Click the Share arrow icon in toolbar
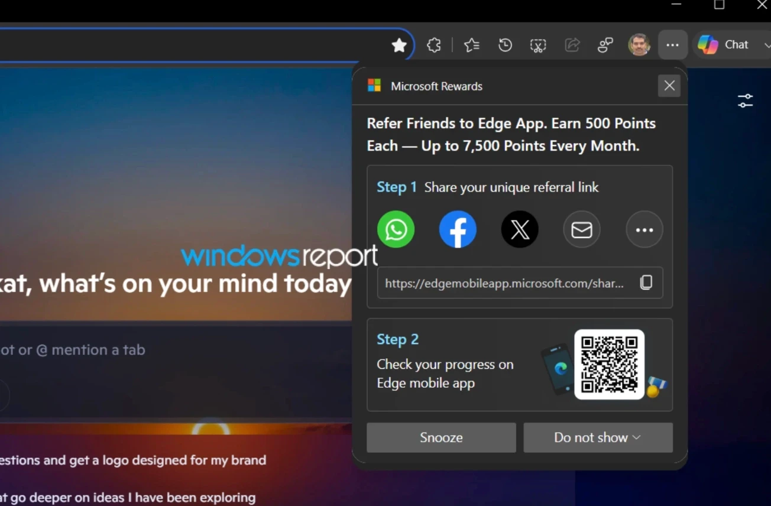The width and height of the screenshot is (771, 506). pyautogui.click(x=572, y=45)
